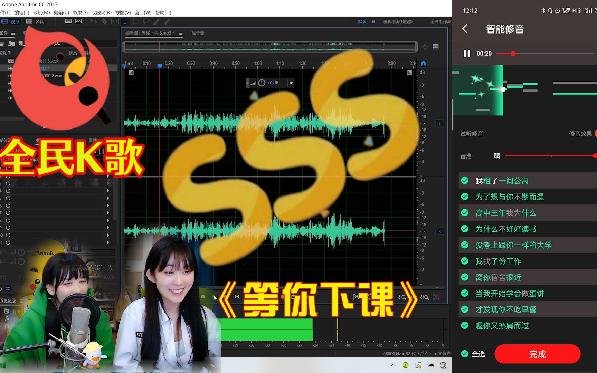Click the waveform overview navigator bar
The height and width of the screenshot is (373, 597).
click(x=270, y=47)
